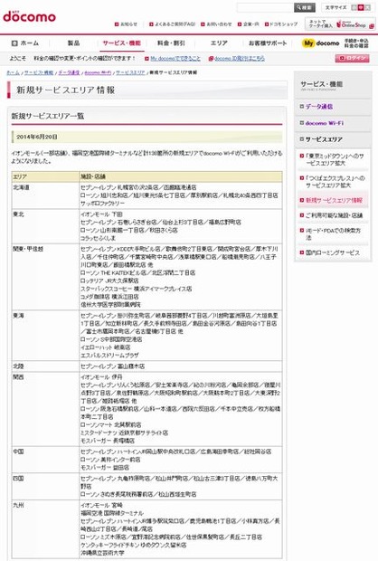Click the ログイン button
This screenshot has height=561, width=378.
353,58
